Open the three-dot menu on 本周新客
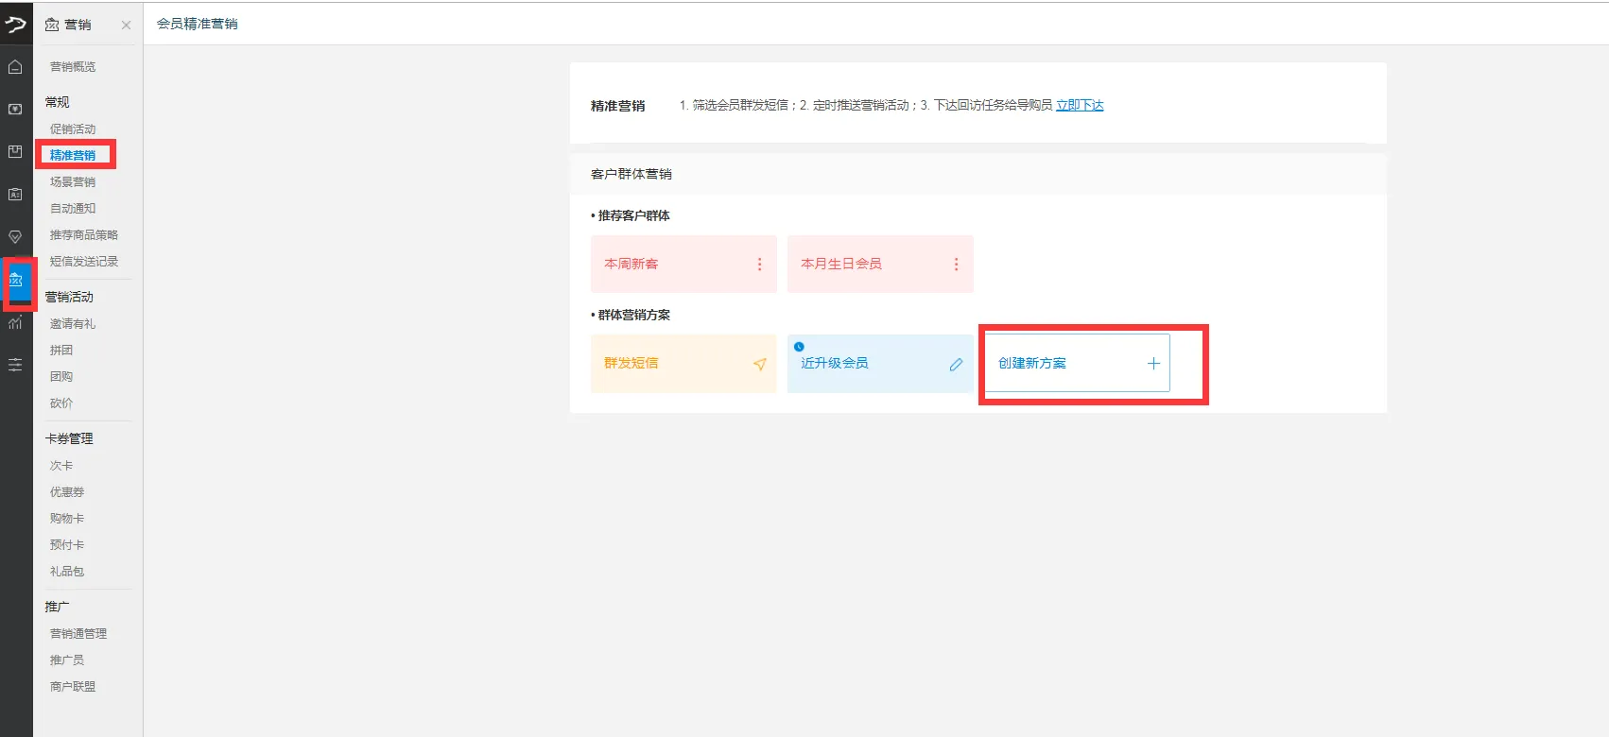This screenshot has height=737, width=1609. click(x=759, y=265)
